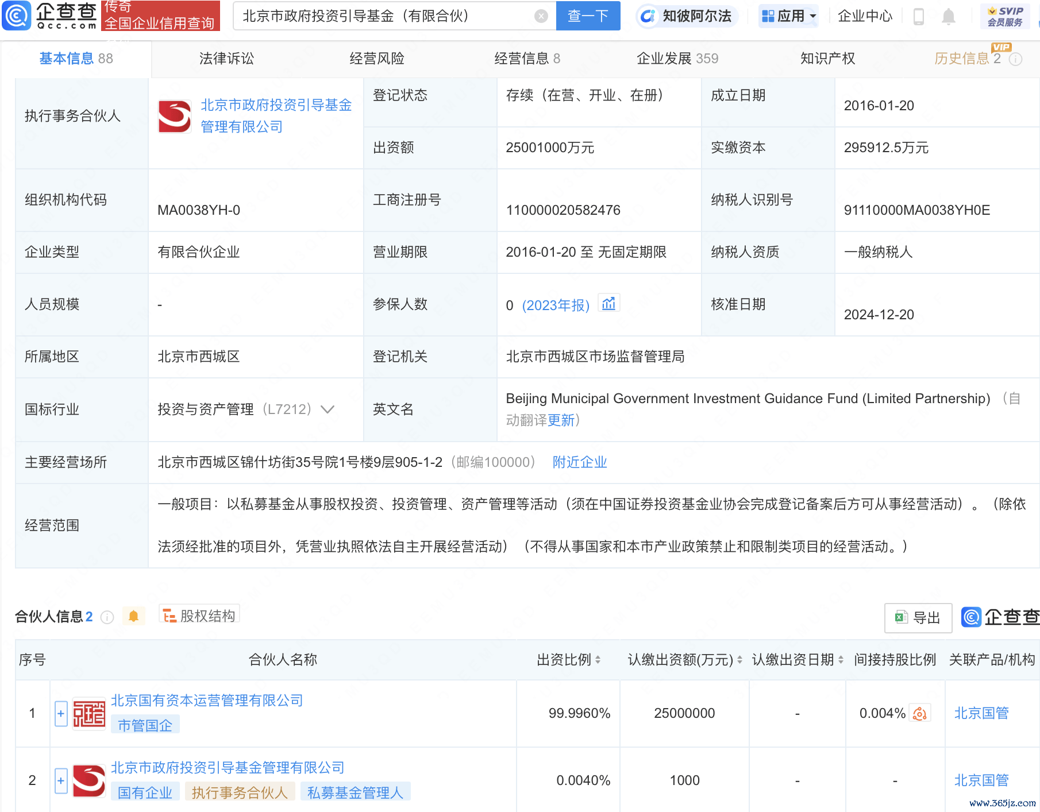Click 市管国企 tag

tap(145, 725)
